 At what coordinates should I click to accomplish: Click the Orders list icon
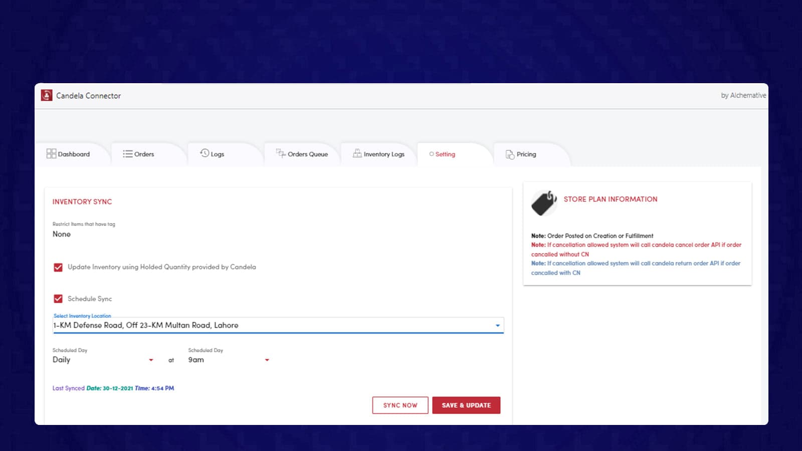(x=128, y=154)
